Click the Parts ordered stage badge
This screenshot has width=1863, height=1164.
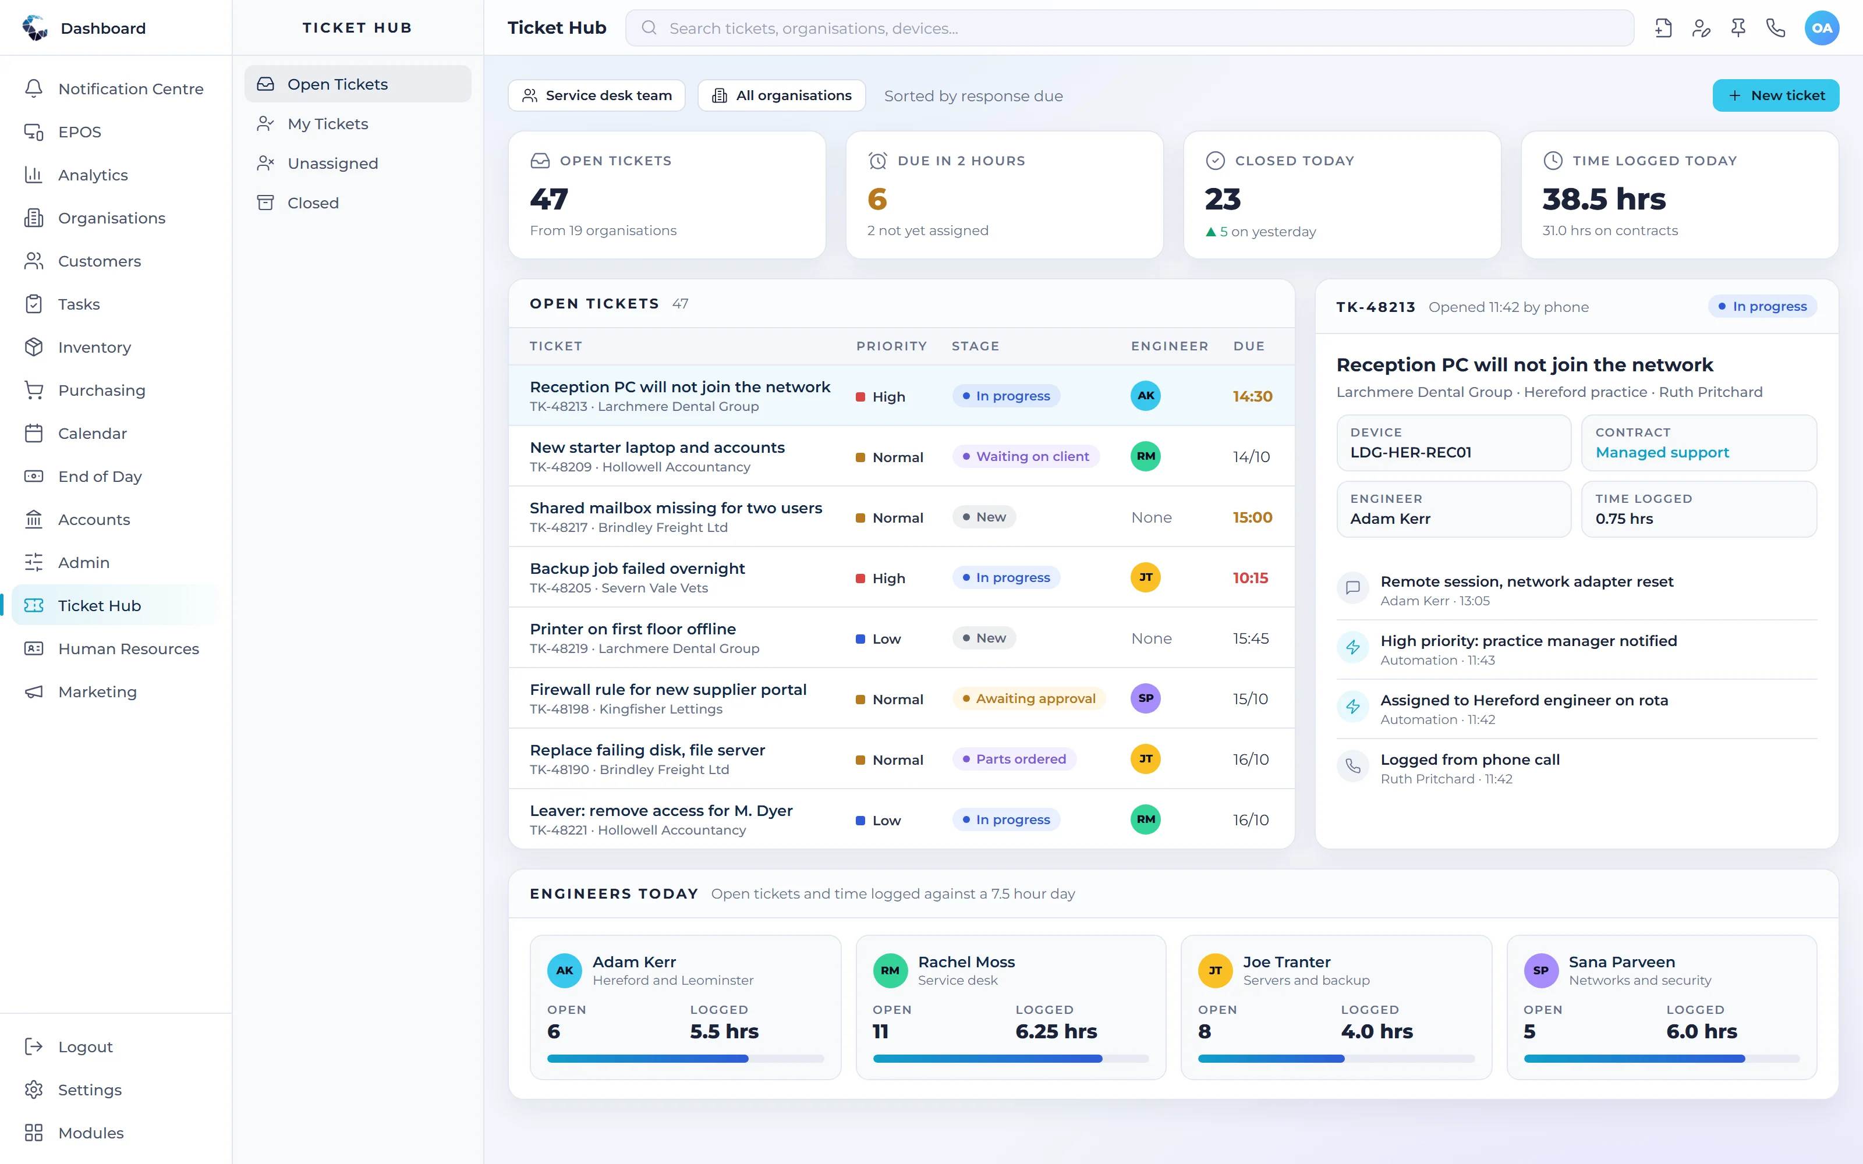pyautogui.click(x=1014, y=759)
